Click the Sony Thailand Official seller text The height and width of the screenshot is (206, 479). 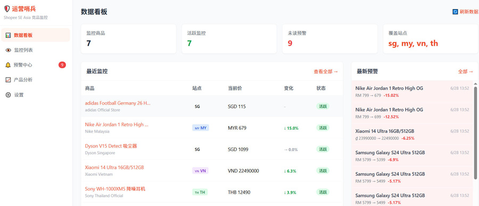[104, 195]
